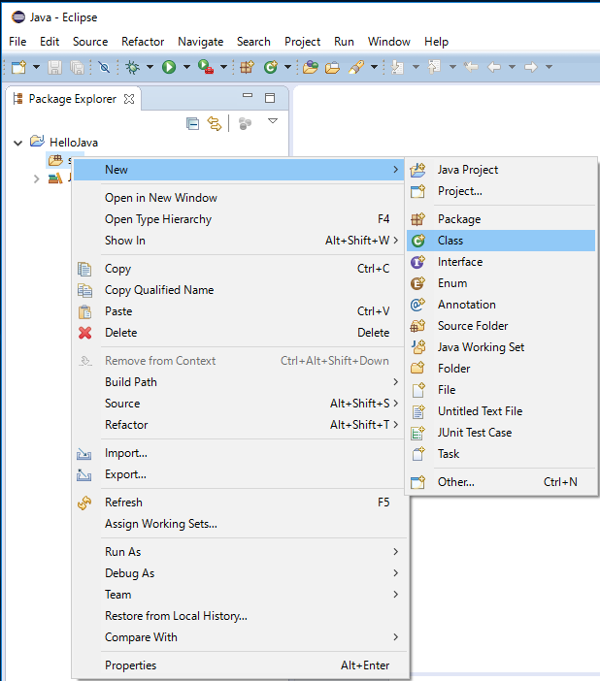Click the New Java Package toolbar icon
Screen dimensions: 600x681
coord(247,67)
